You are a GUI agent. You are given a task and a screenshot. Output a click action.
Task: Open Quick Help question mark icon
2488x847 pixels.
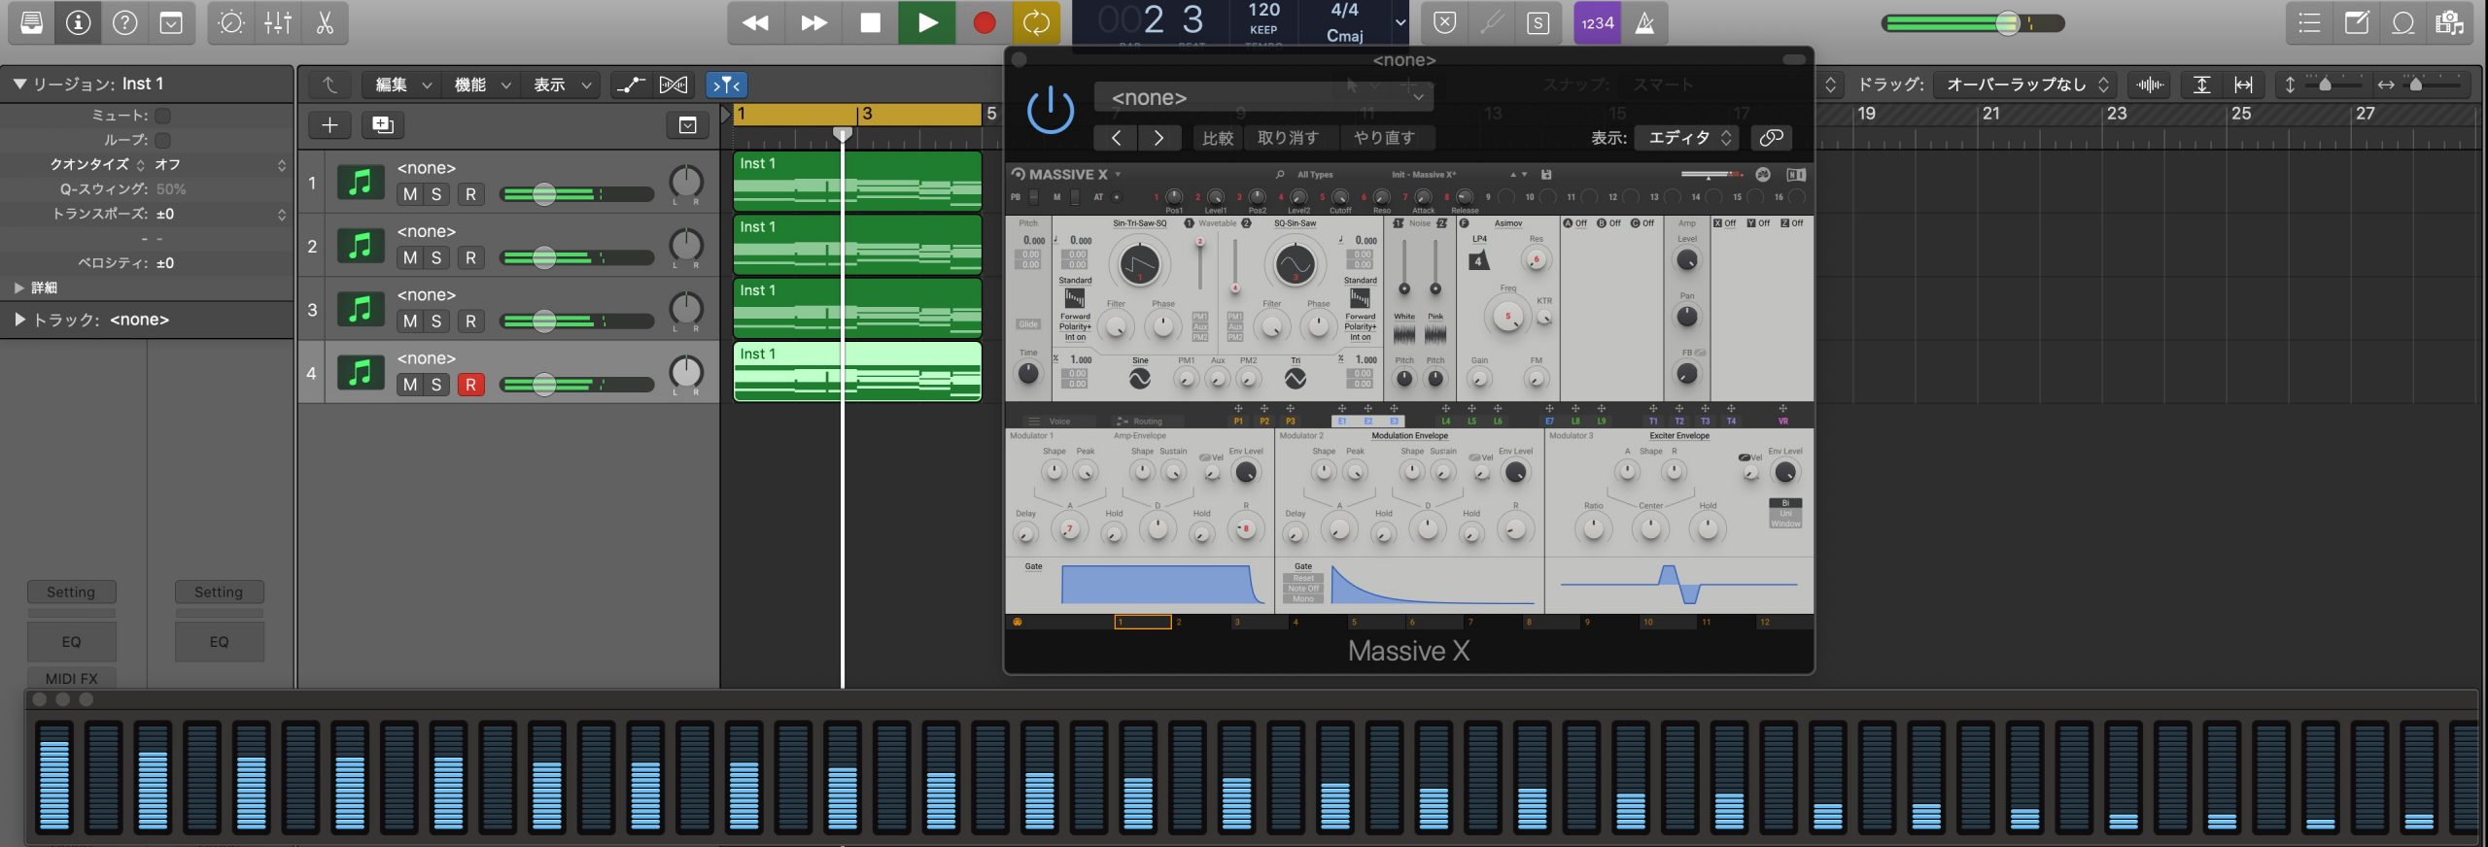click(x=125, y=22)
